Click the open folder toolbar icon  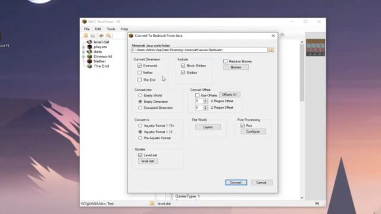86,36
